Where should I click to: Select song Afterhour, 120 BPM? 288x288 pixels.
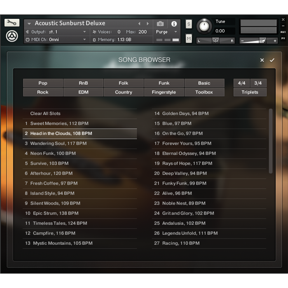pos(80,174)
